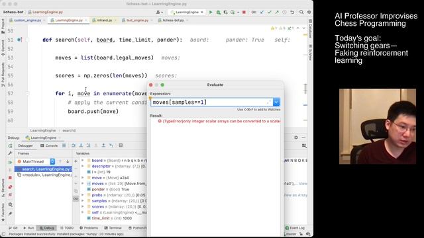Open IDE settings gear in top toolbar
The image size is (424, 238).
coord(309,12)
